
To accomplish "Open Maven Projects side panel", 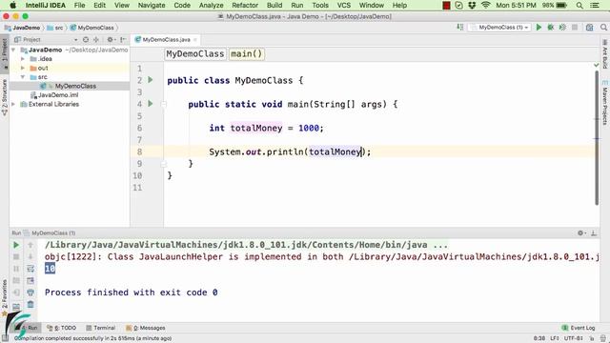I will [x=605, y=103].
